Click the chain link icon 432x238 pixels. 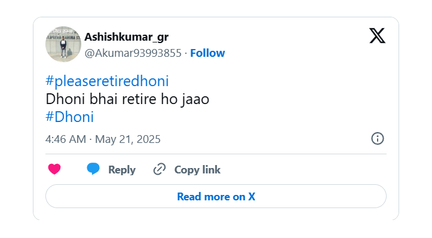point(160,169)
